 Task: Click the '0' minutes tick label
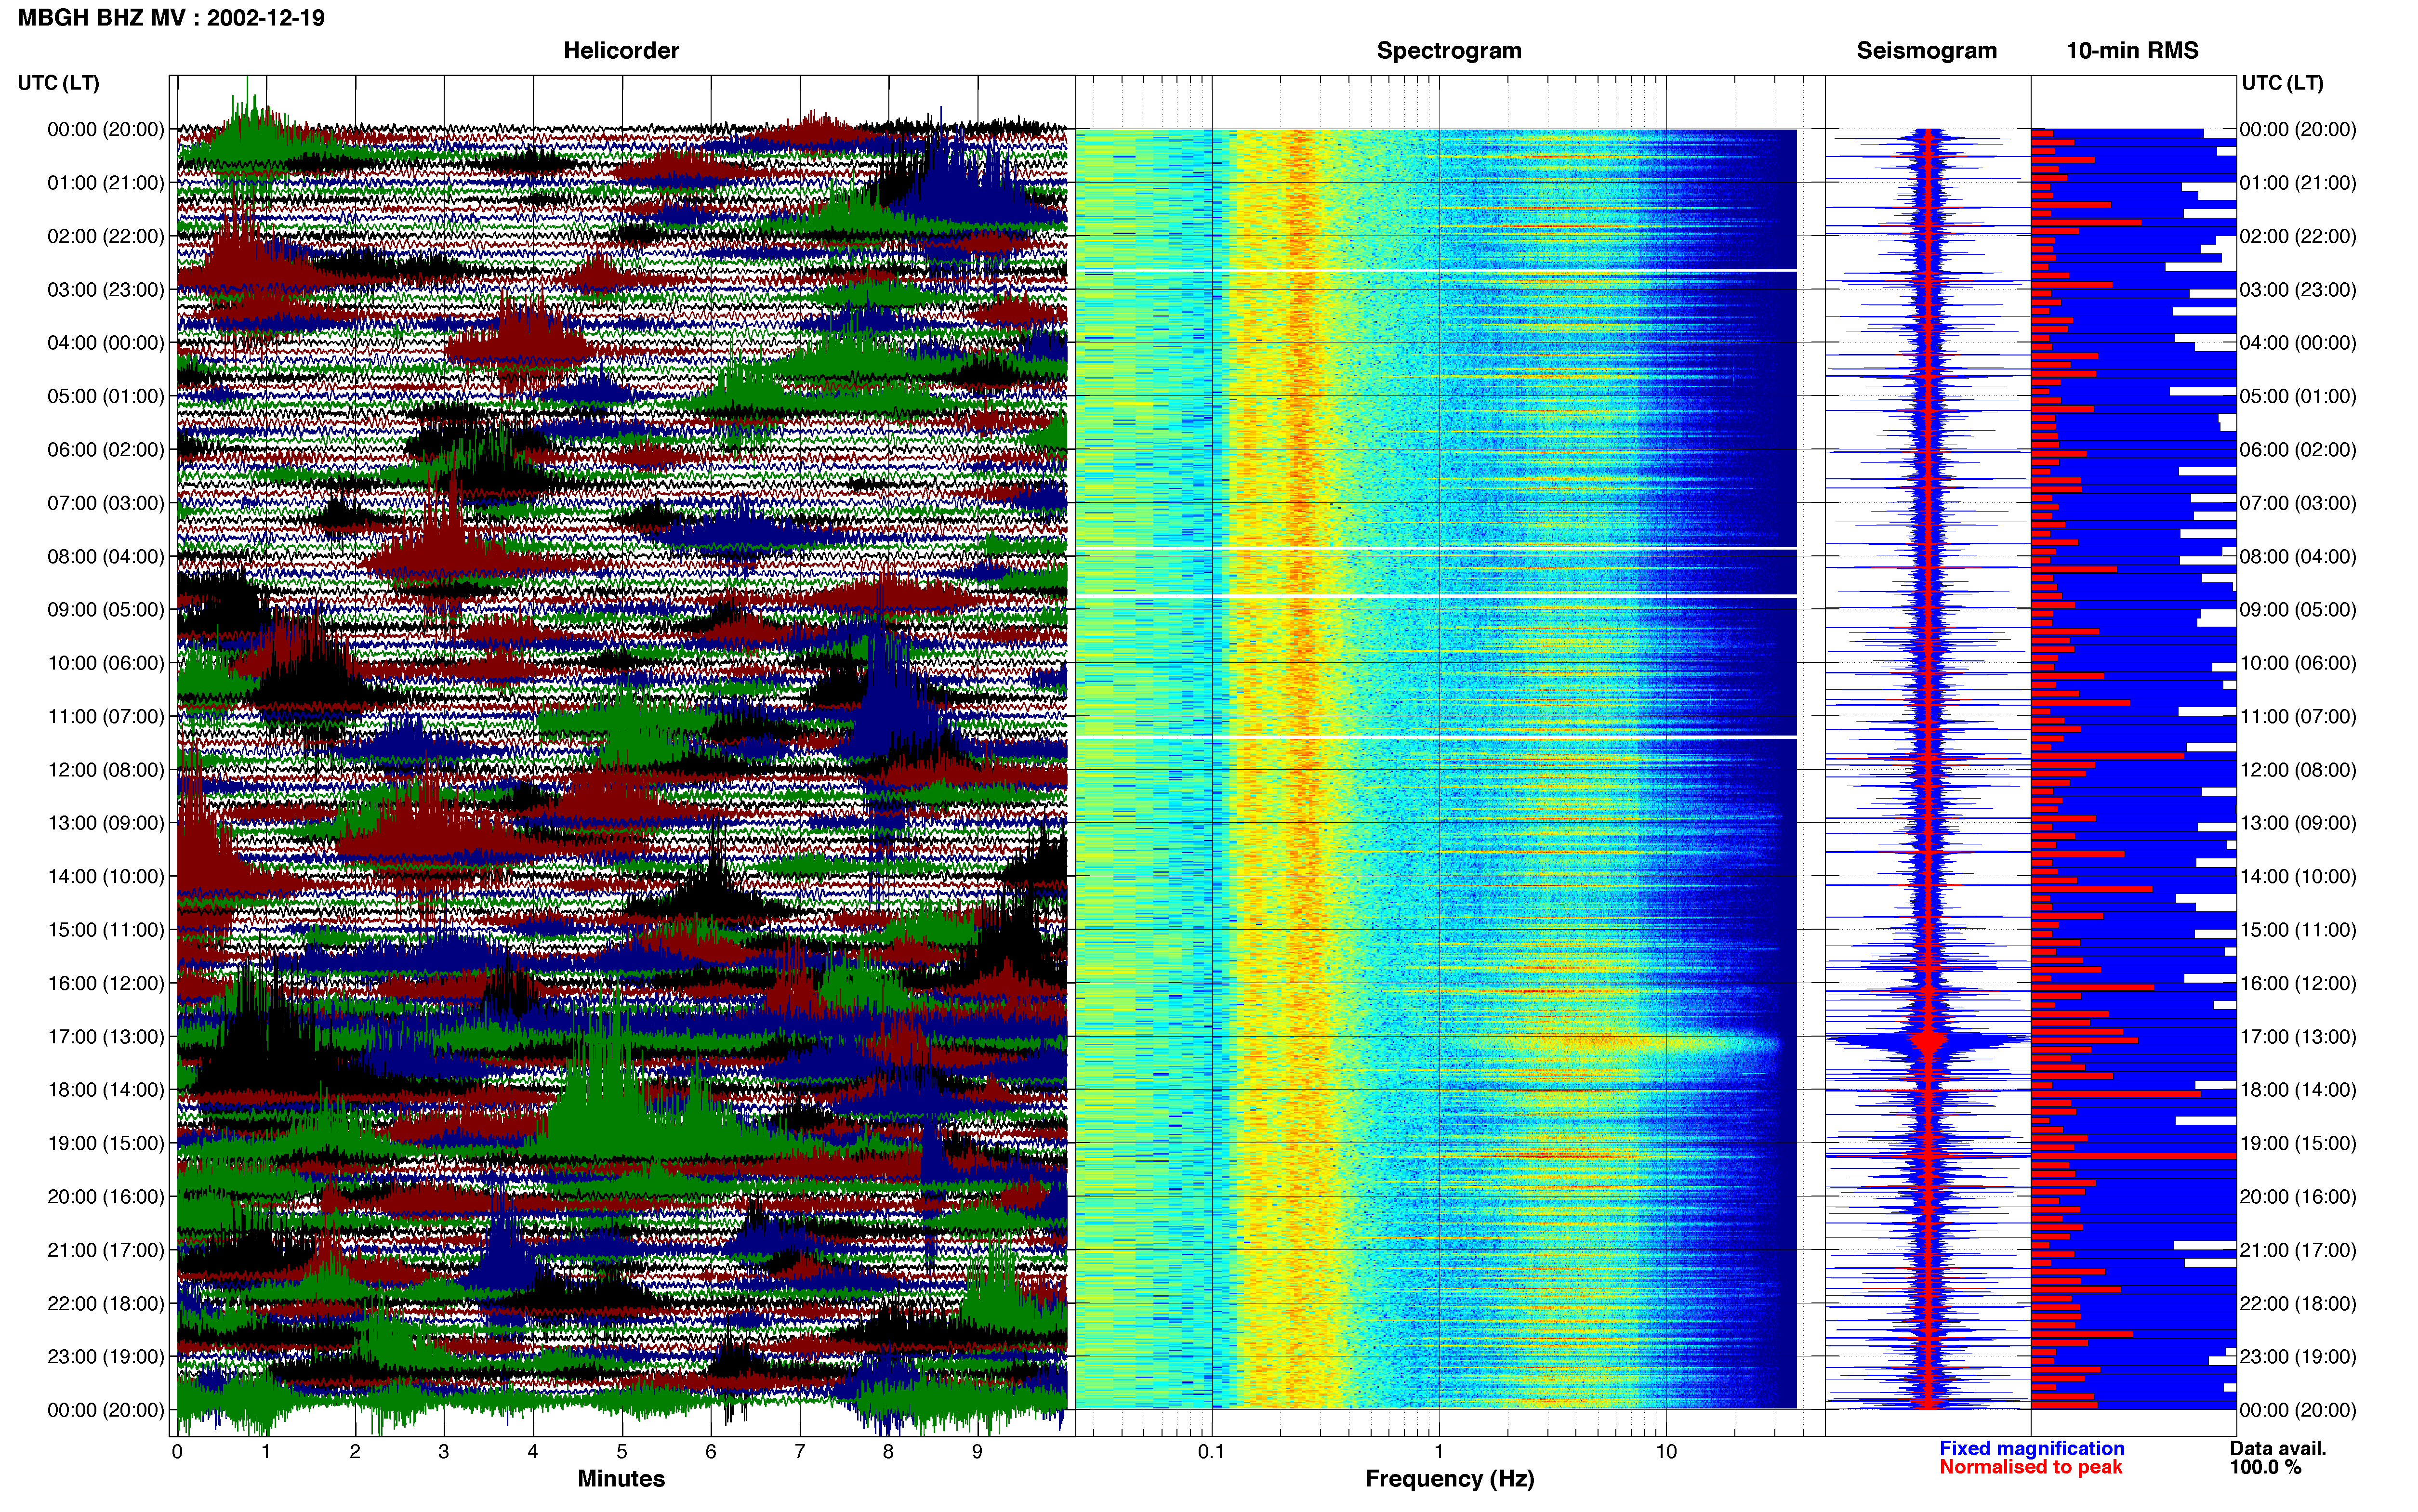[177, 1451]
